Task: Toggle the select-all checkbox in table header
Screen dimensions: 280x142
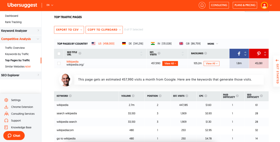Action: (59, 54)
